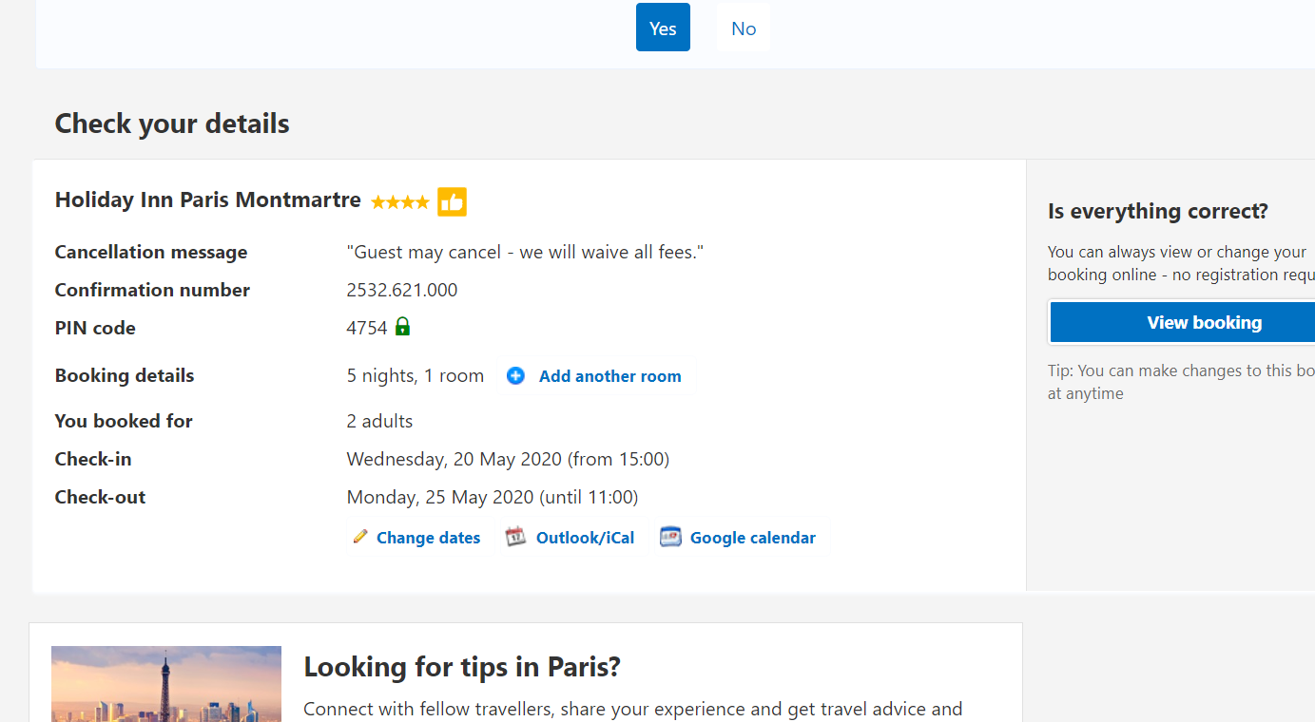Click the PIN code 4754
This screenshot has height=722, width=1315.
[366, 328]
